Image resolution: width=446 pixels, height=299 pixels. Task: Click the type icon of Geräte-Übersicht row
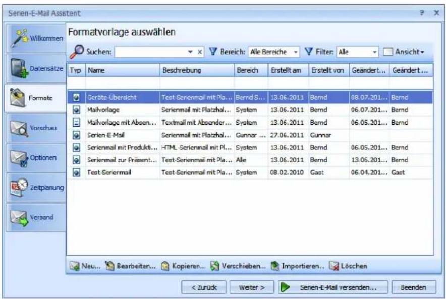point(76,97)
